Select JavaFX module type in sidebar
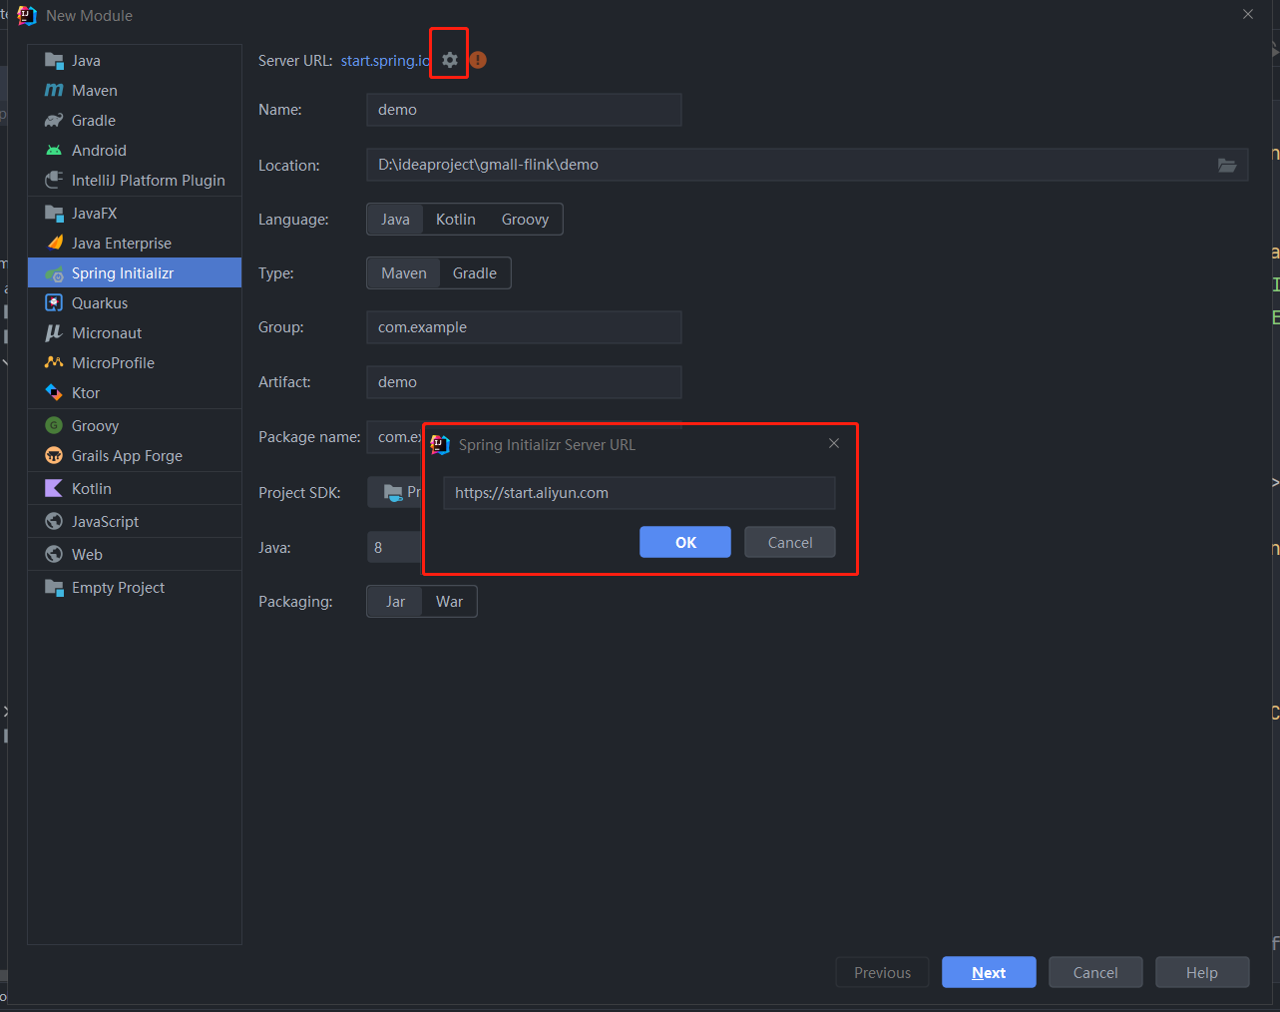The width and height of the screenshot is (1280, 1012). click(135, 214)
